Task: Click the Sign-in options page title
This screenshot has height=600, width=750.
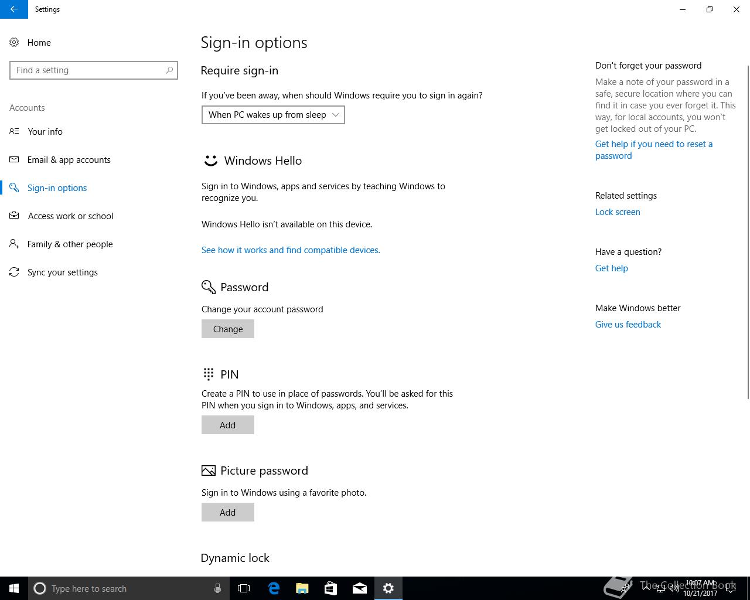Action: [254, 42]
